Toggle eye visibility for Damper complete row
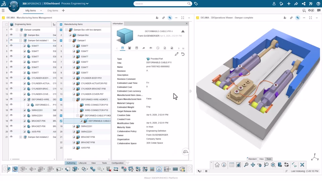The height and width of the screenshot is (181, 322). tap(11, 29)
